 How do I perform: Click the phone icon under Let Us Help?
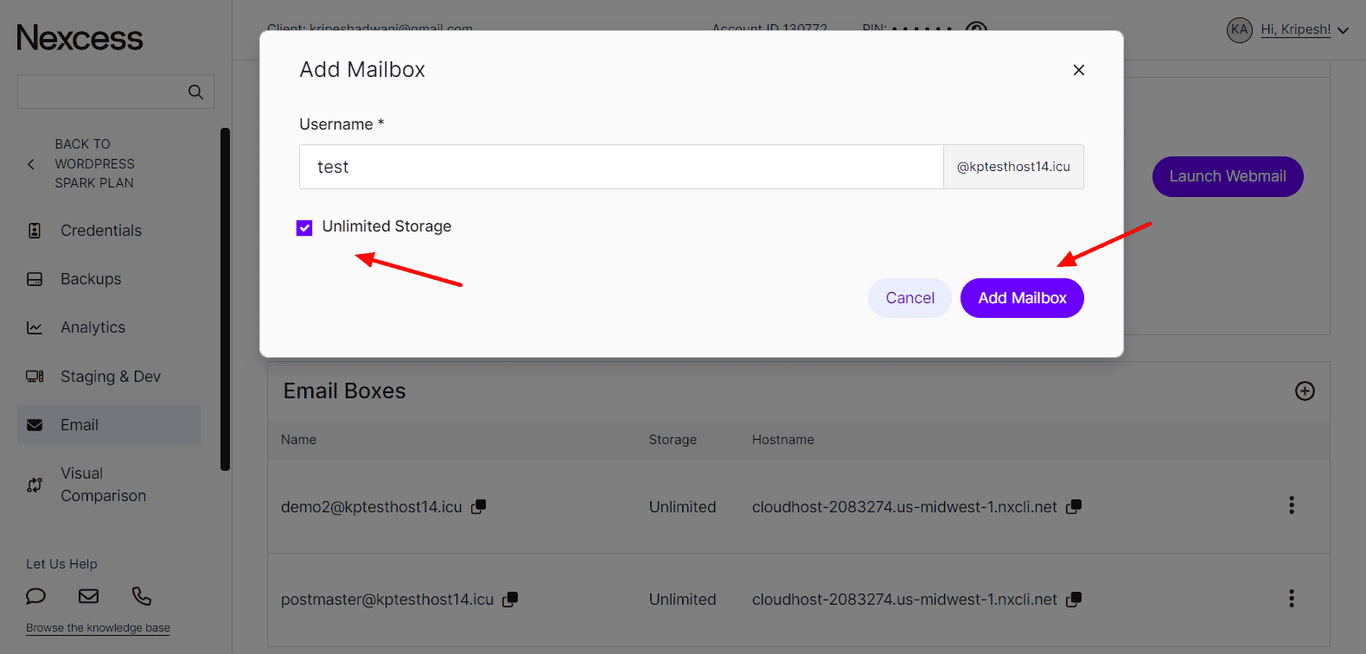pyautogui.click(x=142, y=596)
